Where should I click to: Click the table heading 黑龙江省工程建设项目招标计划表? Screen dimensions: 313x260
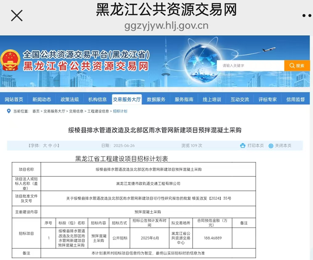pyautogui.click(x=122, y=159)
